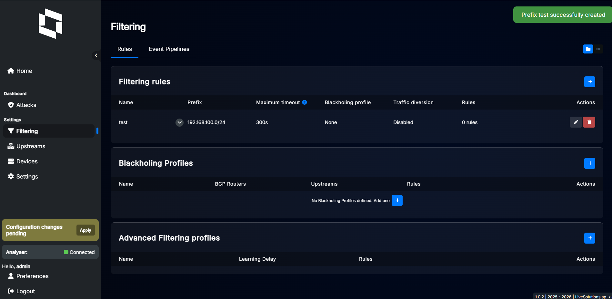Switch to the Event Pipelines tab
The height and width of the screenshot is (299, 612).
pos(169,49)
